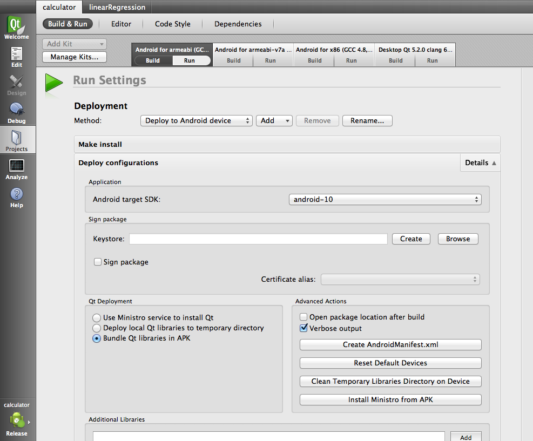Select Use Ministro service to install Qt
The image size is (533, 441).
[97, 318]
